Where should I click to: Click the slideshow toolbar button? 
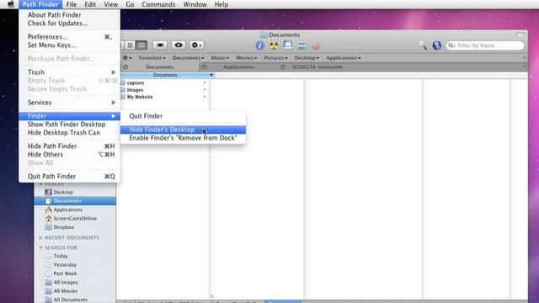(160, 45)
